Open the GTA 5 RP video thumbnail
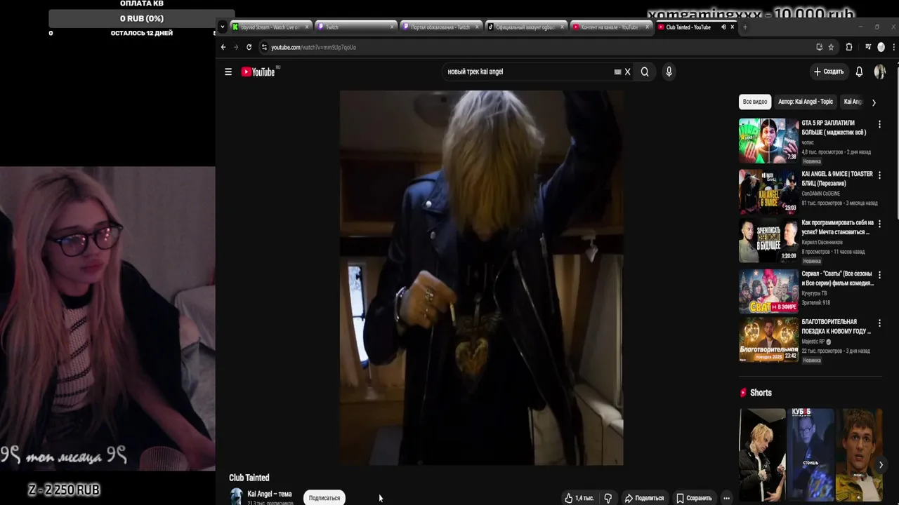The width and height of the screenshot is (899, 505). click(768, 140)
